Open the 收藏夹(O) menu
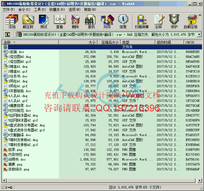 click(x=57, y=10)
